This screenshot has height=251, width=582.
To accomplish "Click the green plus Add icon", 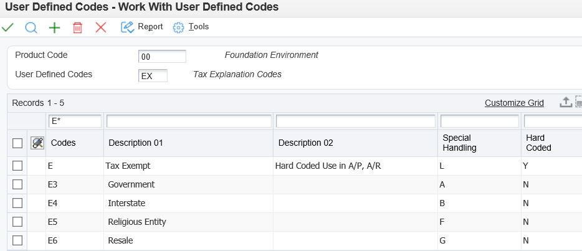I will pos(55,27).
